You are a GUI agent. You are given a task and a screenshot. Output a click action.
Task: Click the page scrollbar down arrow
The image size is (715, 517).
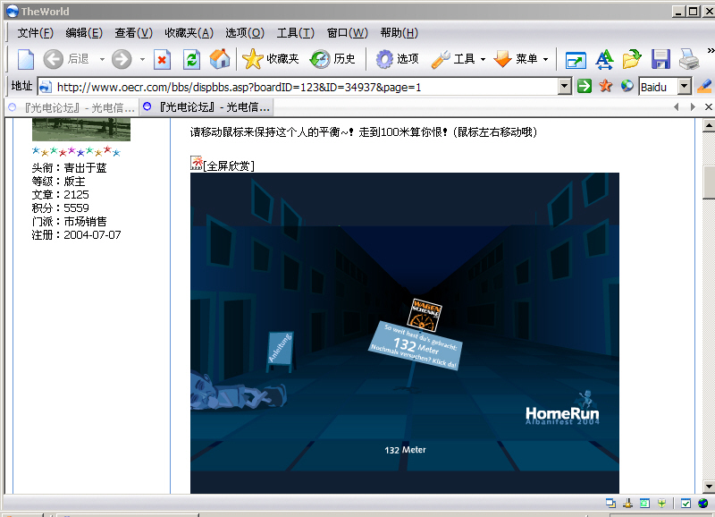(x=709, y=487)
